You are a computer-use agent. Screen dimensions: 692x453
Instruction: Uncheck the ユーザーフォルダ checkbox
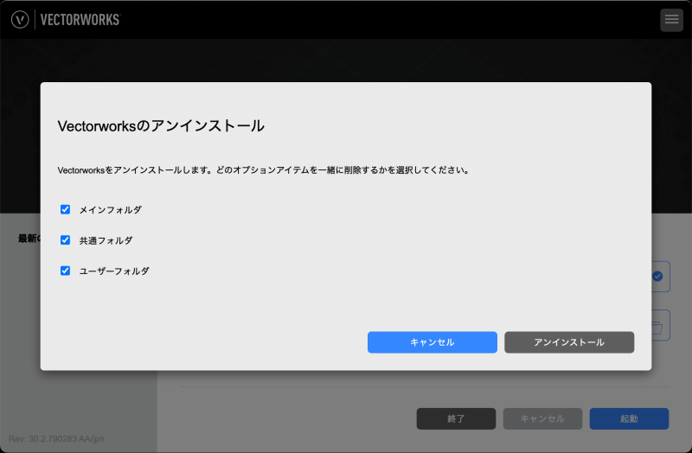point(66,271)
